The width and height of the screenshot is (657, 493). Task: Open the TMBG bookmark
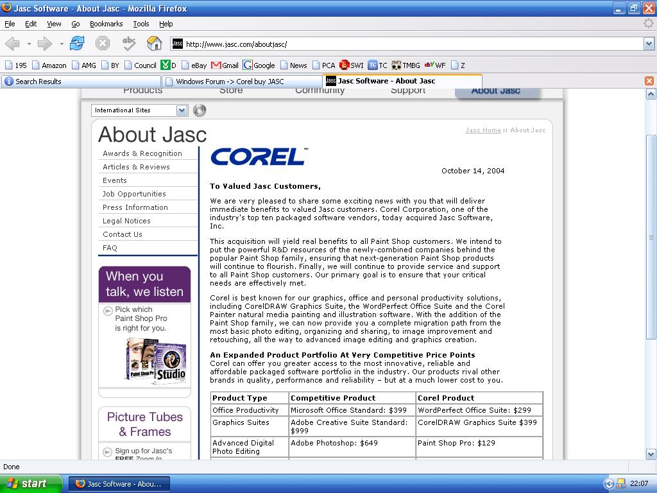(x=405, y=65)
